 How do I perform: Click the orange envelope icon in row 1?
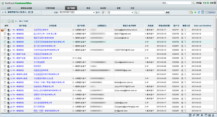tap(2, 30)
